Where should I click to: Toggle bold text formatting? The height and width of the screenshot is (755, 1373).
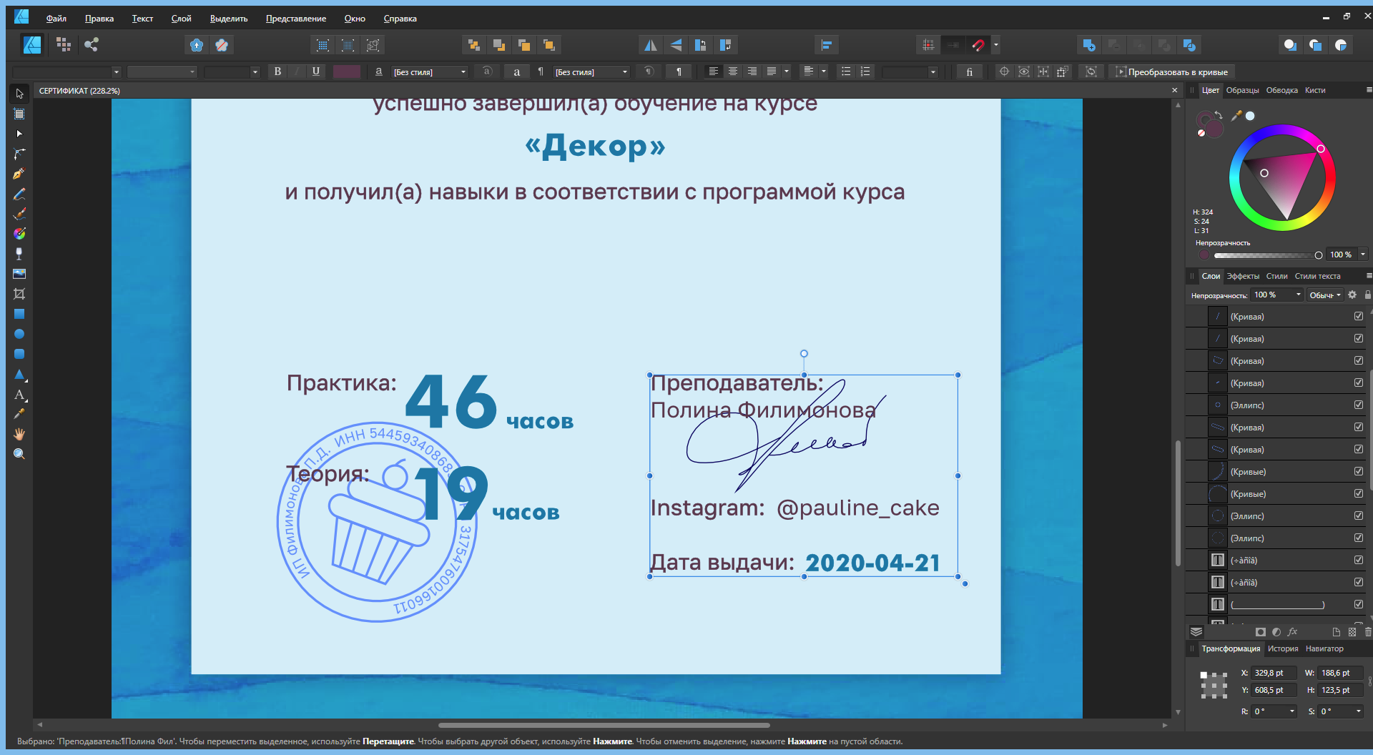point(277,71)
